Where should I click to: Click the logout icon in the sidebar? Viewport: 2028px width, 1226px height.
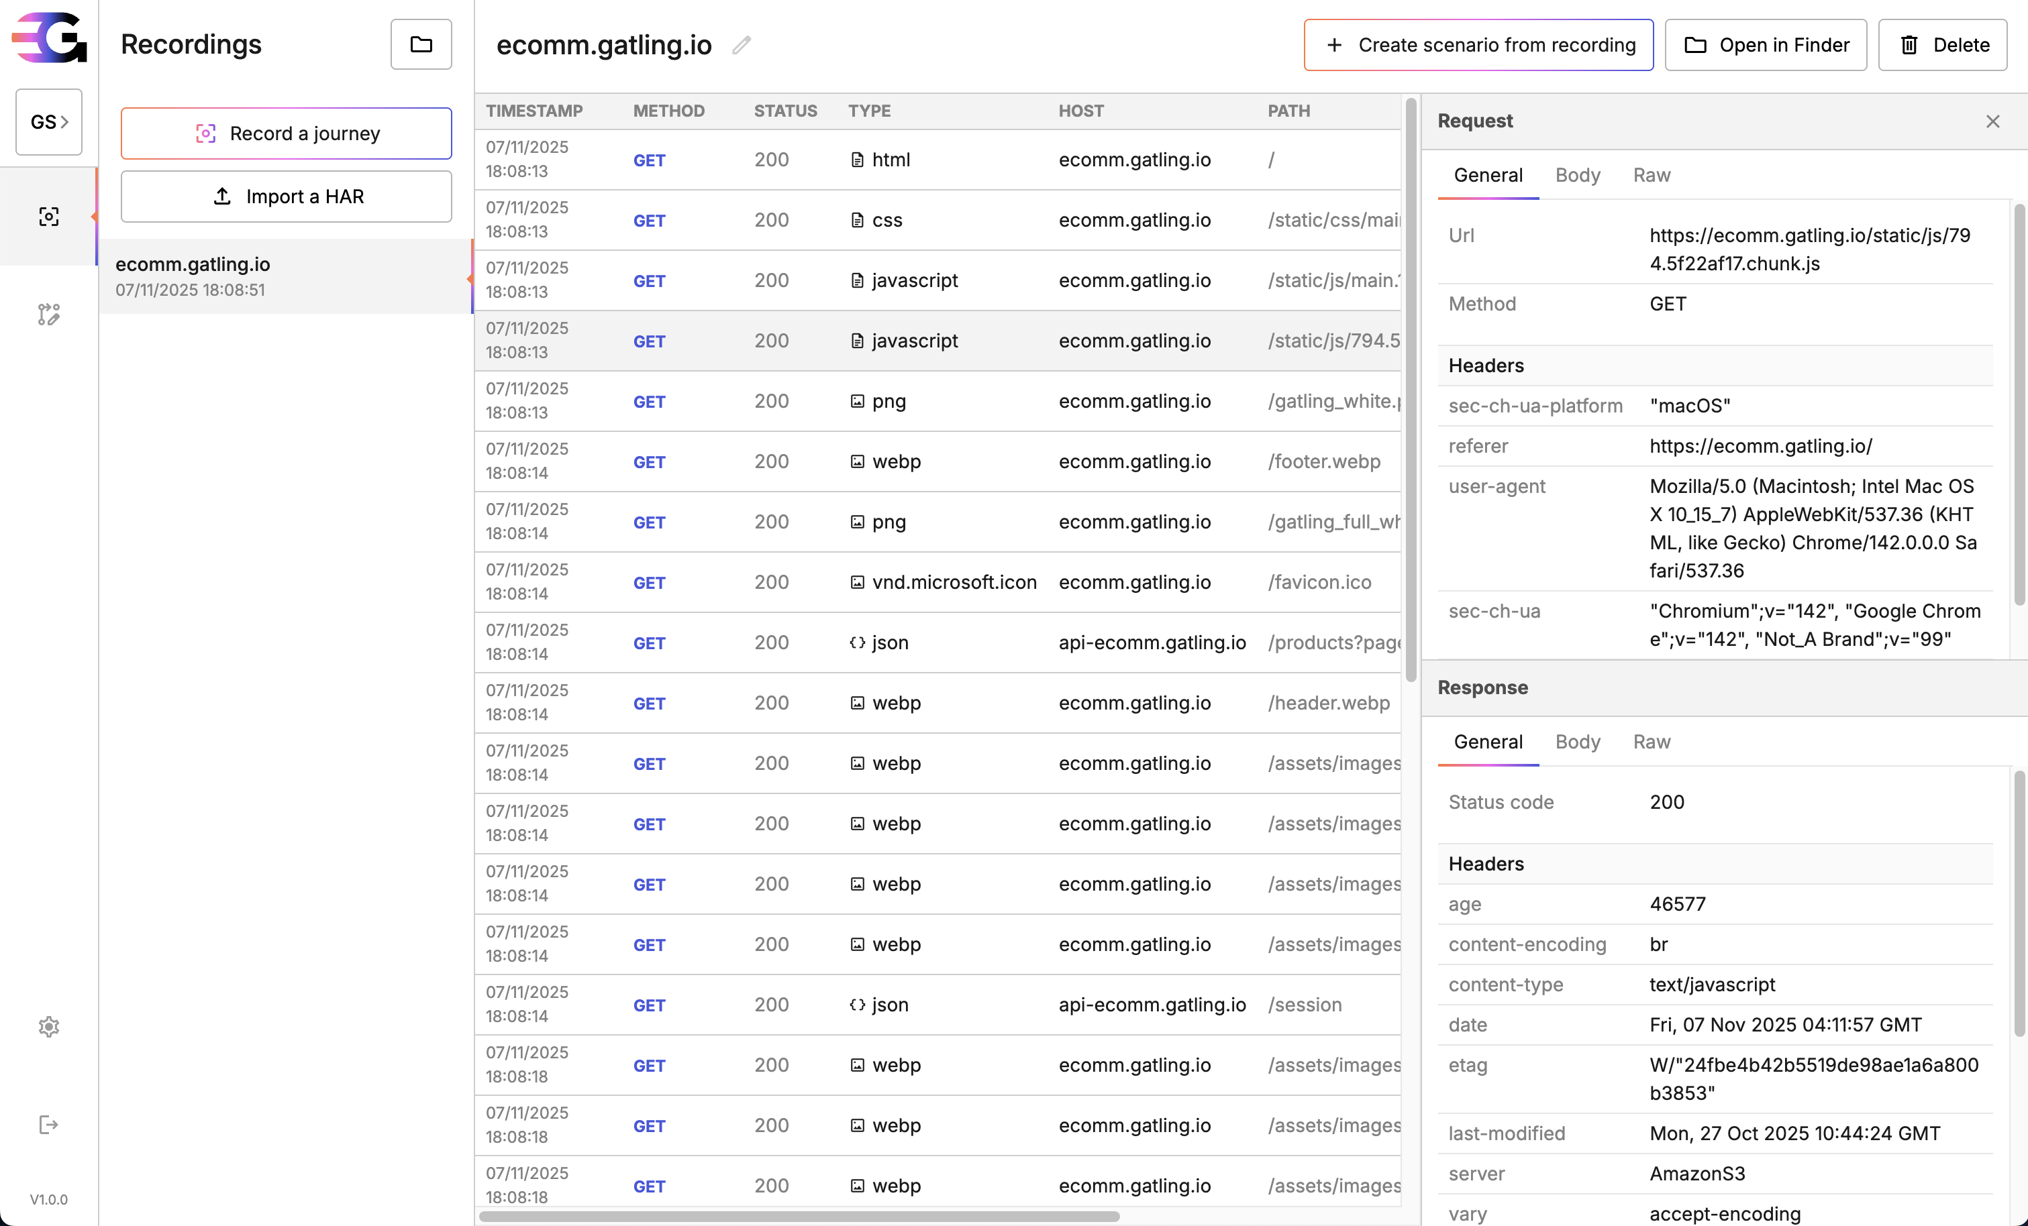tap(48, 1125)
